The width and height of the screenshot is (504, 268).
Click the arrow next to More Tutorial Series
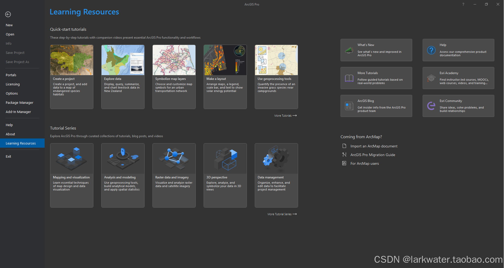[x=295, y=214]
